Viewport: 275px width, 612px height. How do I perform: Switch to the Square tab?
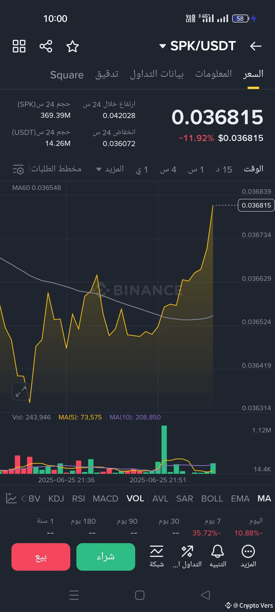tap(67, 75)
